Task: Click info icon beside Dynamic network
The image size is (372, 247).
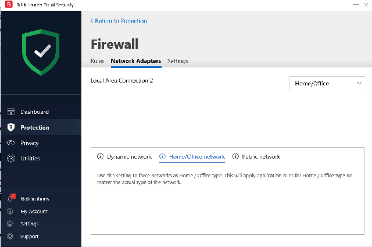Action: [100, 156]
